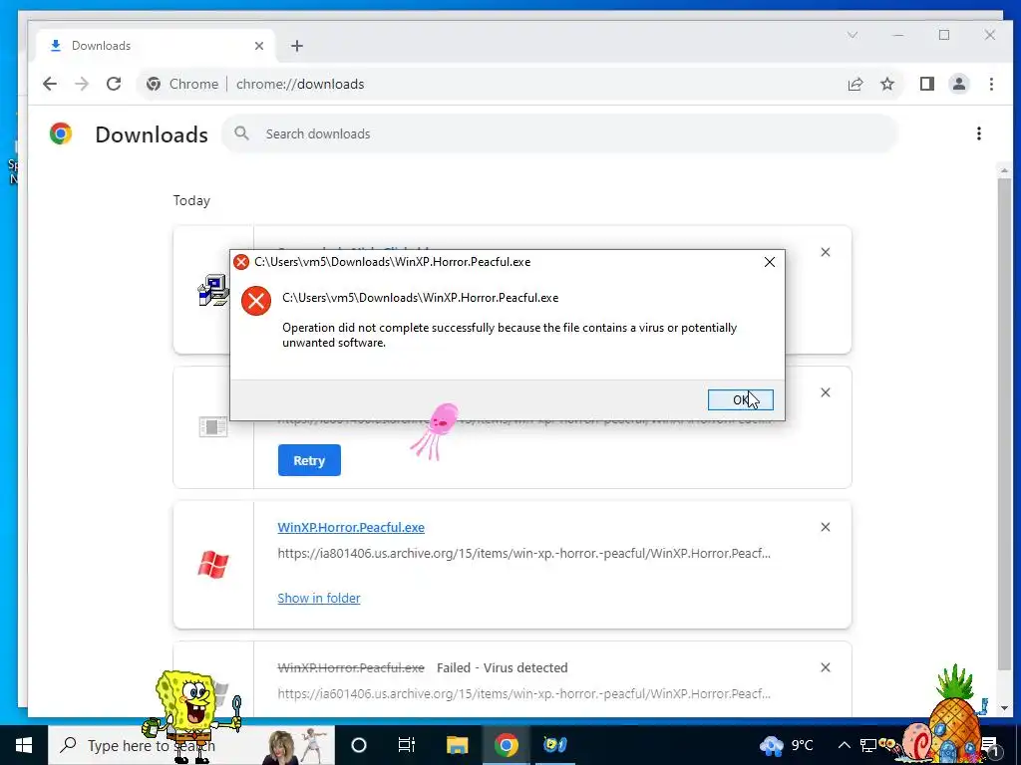Screen dimensions: 1021x765
Task: Click the computer icon of top download
Action: click(x=213, y=290)
